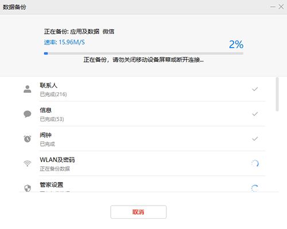The image size is (287, 229).
Task: Click the 速率: 15.96M/S speed text
Action: [x=64, y=42]
